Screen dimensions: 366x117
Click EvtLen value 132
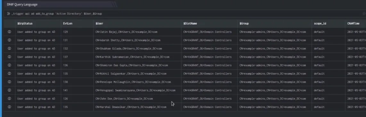coord(65,49)
